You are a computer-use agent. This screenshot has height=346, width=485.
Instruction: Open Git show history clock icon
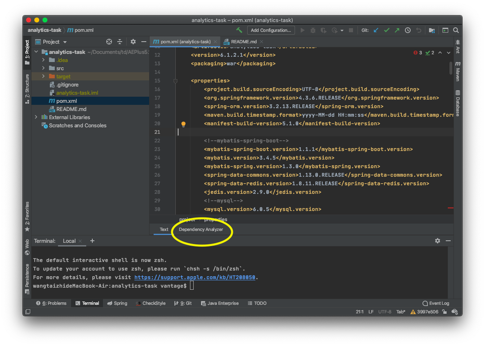click(x=408, y=30)
